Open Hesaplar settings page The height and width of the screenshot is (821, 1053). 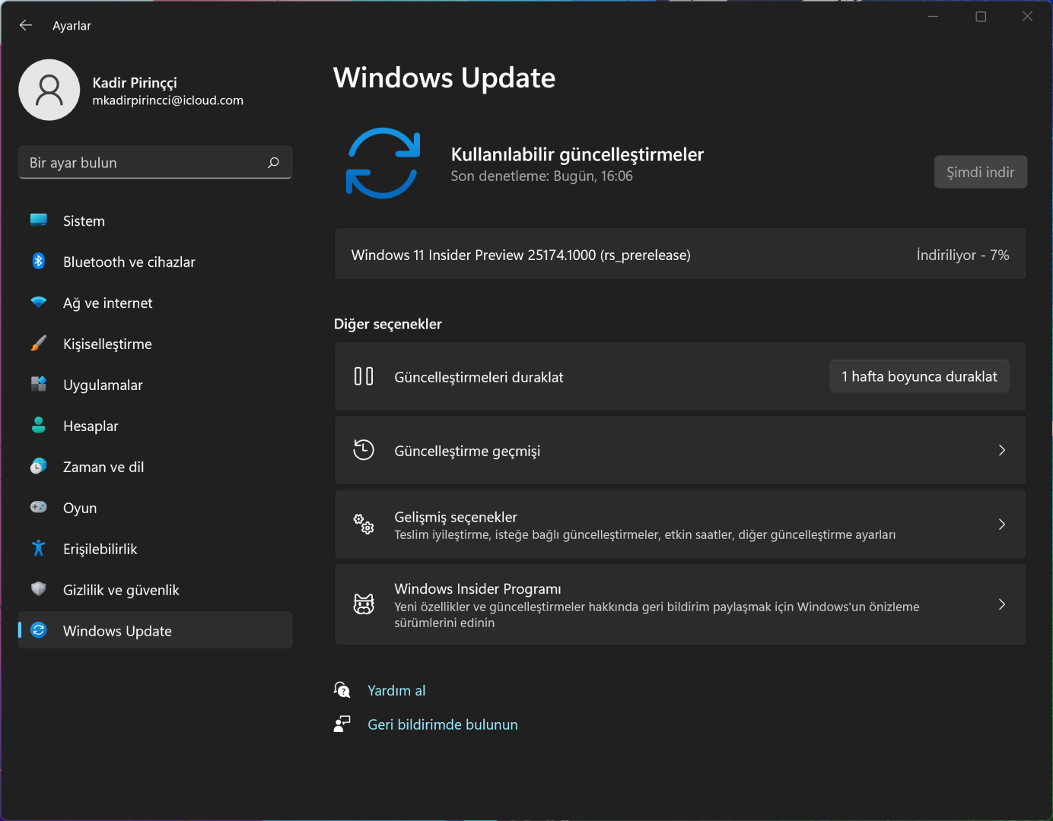155,426
